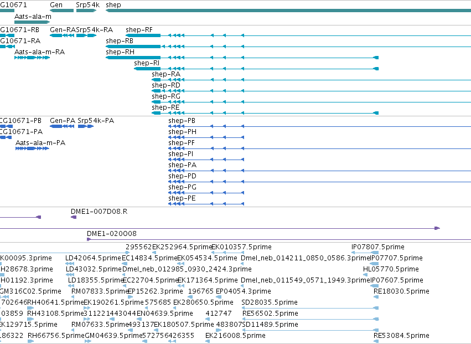The height and width of the screenshot is (344, 471).
Task: Click the EK171364.5prime EST label
Action: [x=208, y=280]
